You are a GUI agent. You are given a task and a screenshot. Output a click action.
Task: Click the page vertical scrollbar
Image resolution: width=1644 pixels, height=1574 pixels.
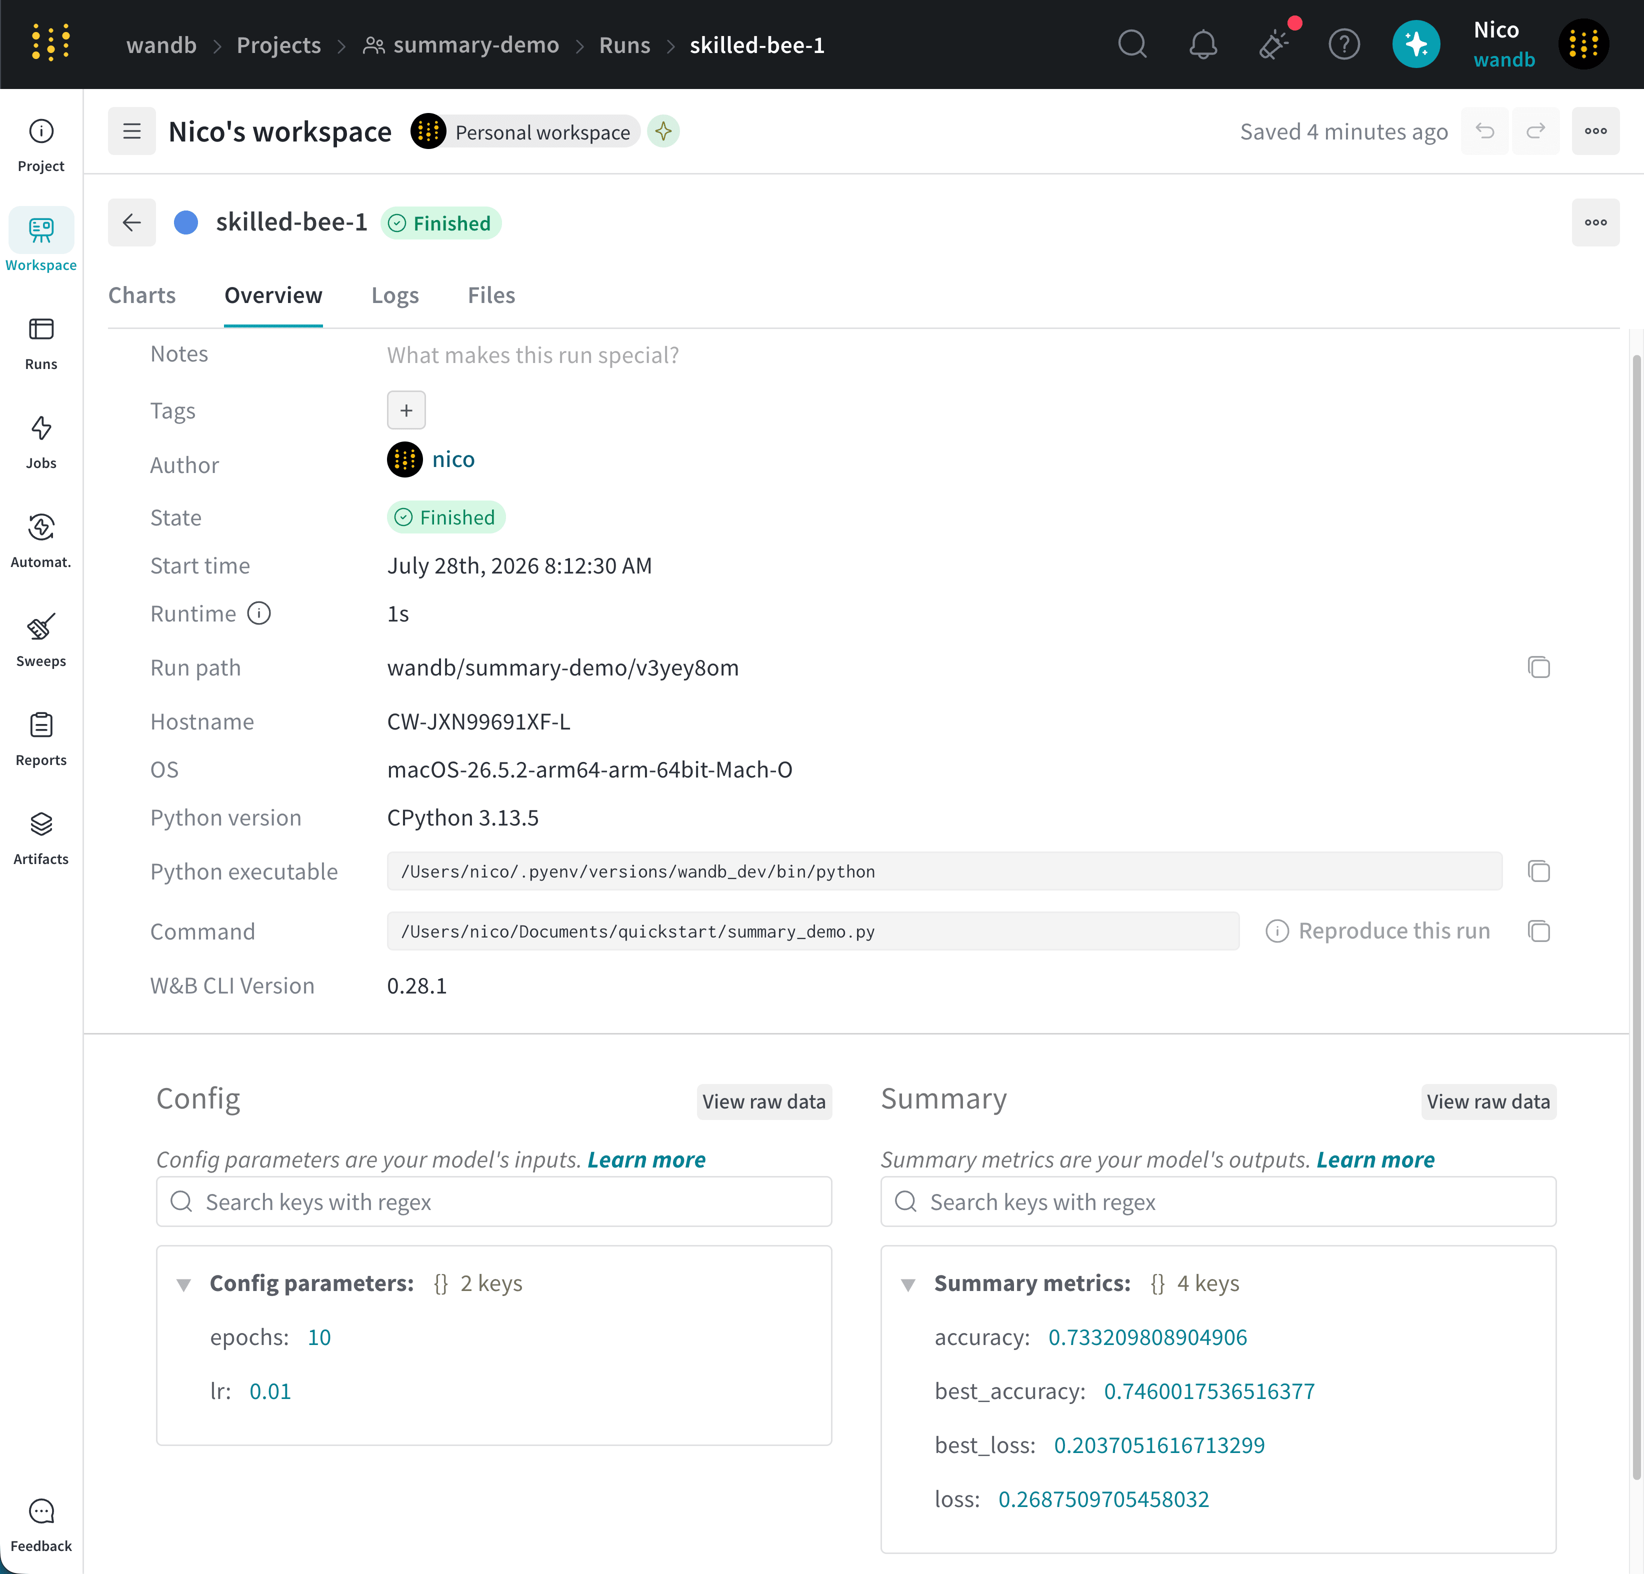(x=1635, y=917)
